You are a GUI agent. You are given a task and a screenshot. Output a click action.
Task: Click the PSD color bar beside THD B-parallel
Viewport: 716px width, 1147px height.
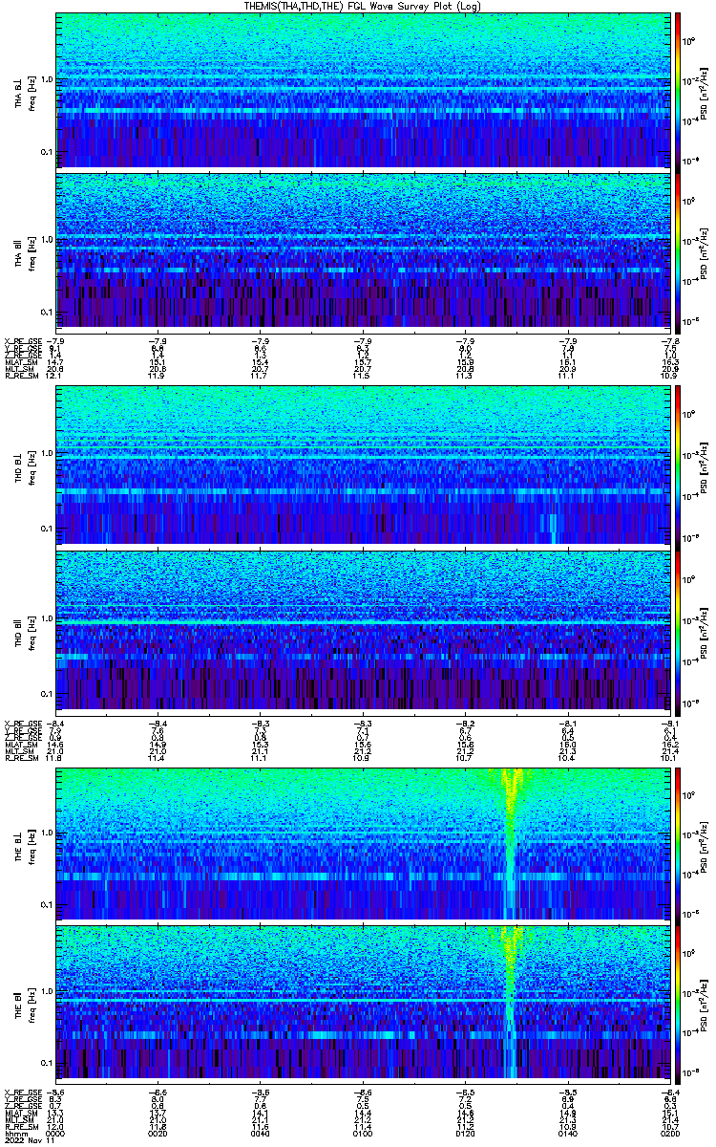tap(678, 628)
